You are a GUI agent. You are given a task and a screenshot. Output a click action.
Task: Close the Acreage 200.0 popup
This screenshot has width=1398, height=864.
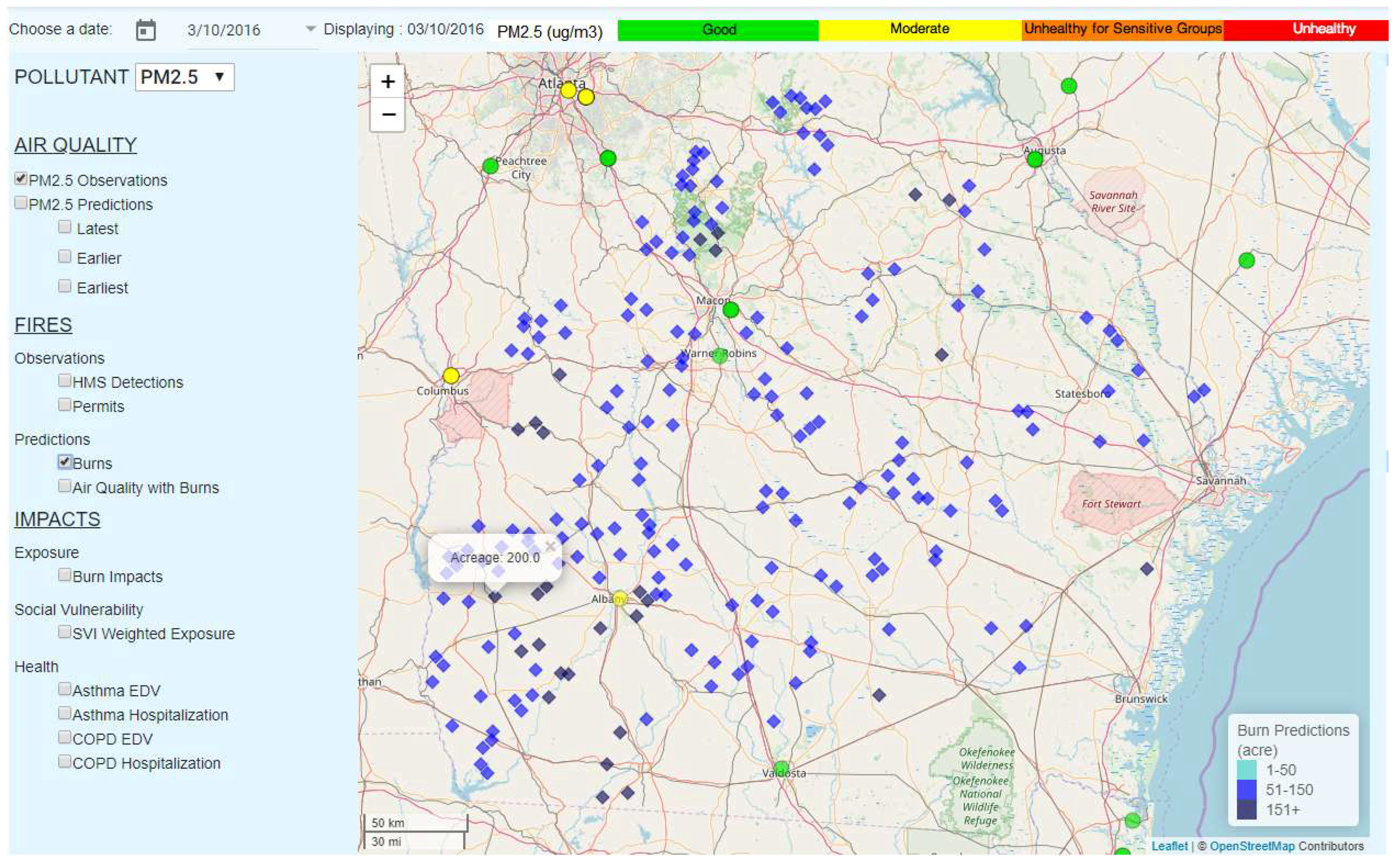click(x=550, y=546)
